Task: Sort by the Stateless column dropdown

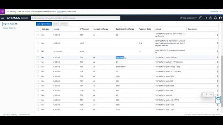Action: pos(46,29)
